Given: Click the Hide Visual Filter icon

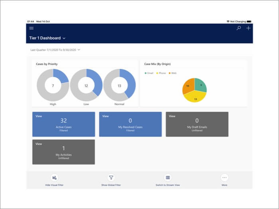Looking at the screenshot, I should point(55,178).
